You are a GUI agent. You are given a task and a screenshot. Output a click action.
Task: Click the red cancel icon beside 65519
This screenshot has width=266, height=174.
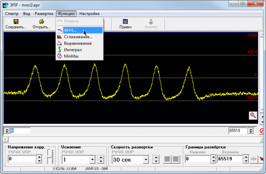[262, 131]
